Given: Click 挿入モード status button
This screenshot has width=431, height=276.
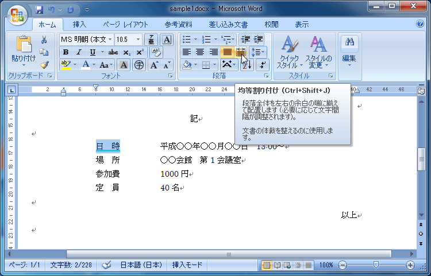Looking at the screenshot, I should [187, 265].
